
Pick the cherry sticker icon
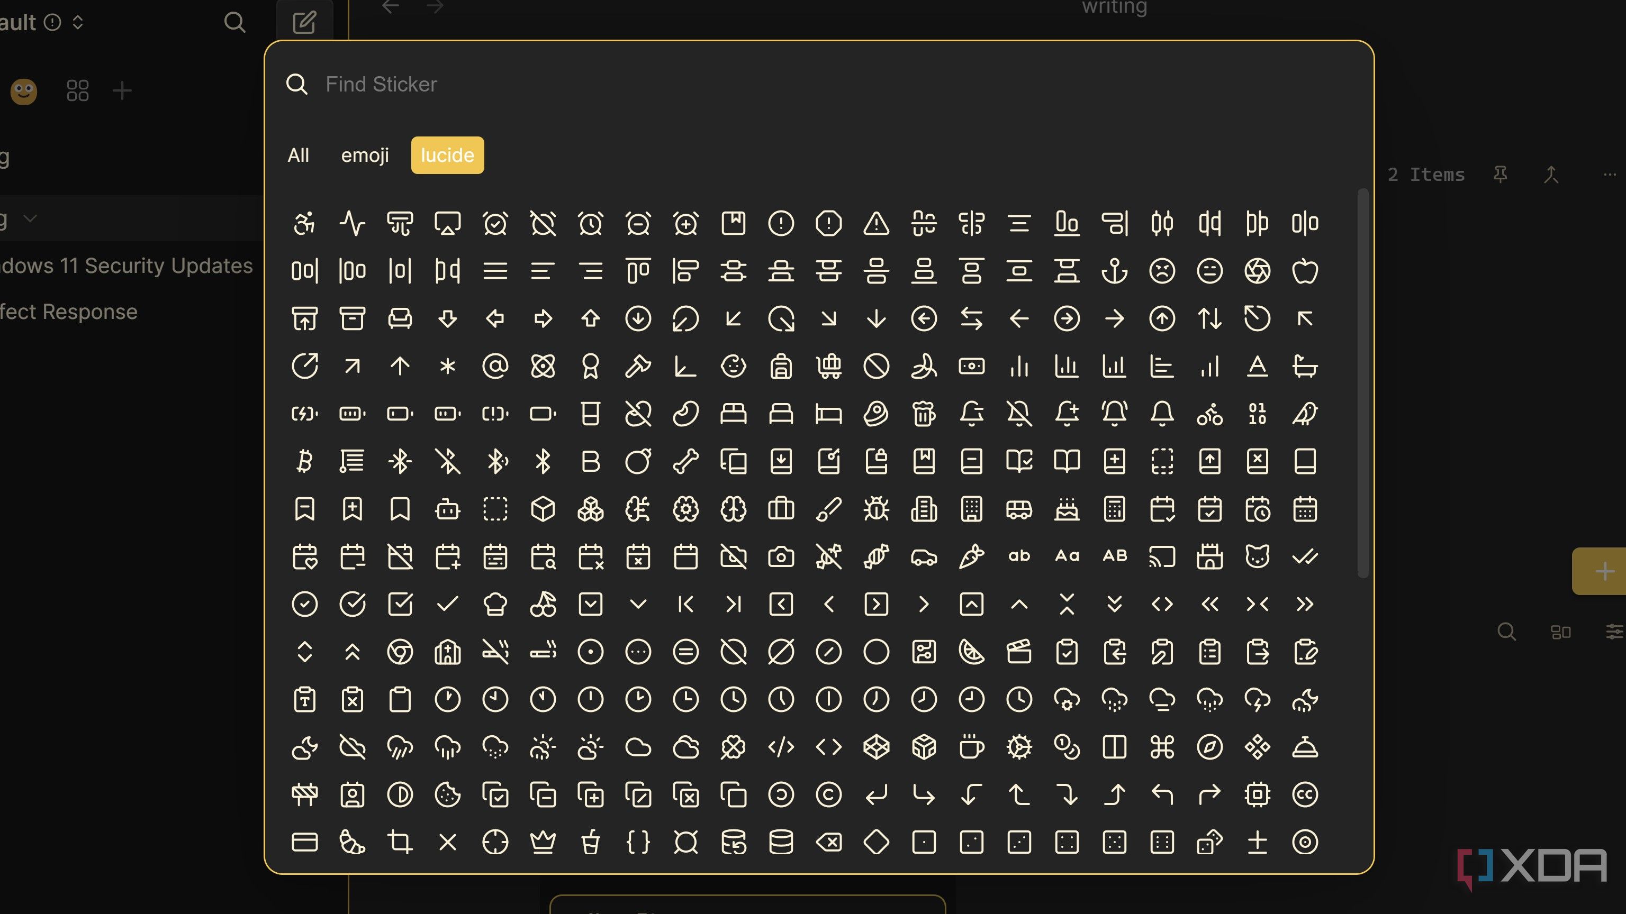pos(543,604)
